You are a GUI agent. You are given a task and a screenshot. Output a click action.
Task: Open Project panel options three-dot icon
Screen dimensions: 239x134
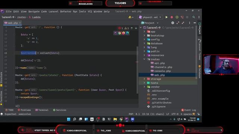click(x=189, y=23)
